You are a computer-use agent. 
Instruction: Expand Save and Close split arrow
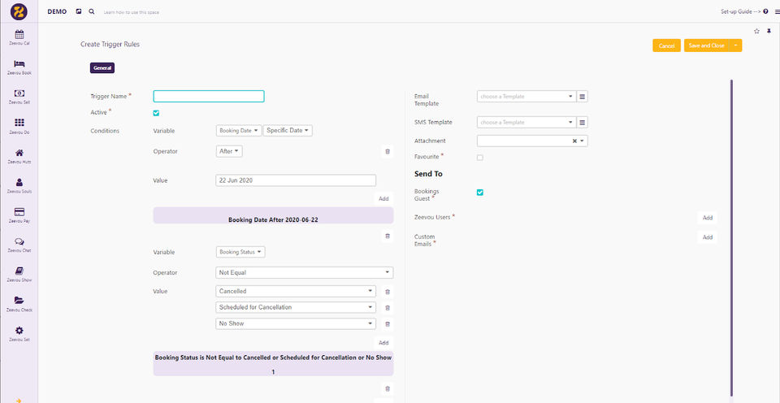tap(736, 45)
